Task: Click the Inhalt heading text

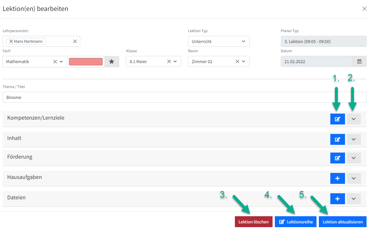Action: [x=14, y=138]
